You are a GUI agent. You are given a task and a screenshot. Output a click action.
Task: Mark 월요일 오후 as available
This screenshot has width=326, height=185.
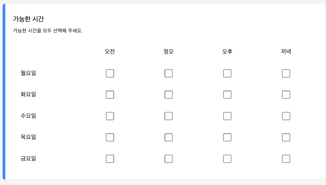[x=227, y=73]
